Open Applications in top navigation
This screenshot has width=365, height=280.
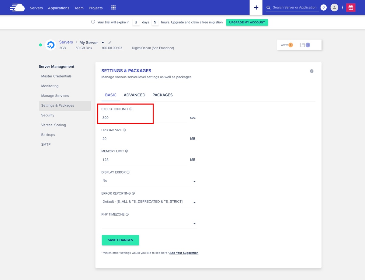click(59, 8)
